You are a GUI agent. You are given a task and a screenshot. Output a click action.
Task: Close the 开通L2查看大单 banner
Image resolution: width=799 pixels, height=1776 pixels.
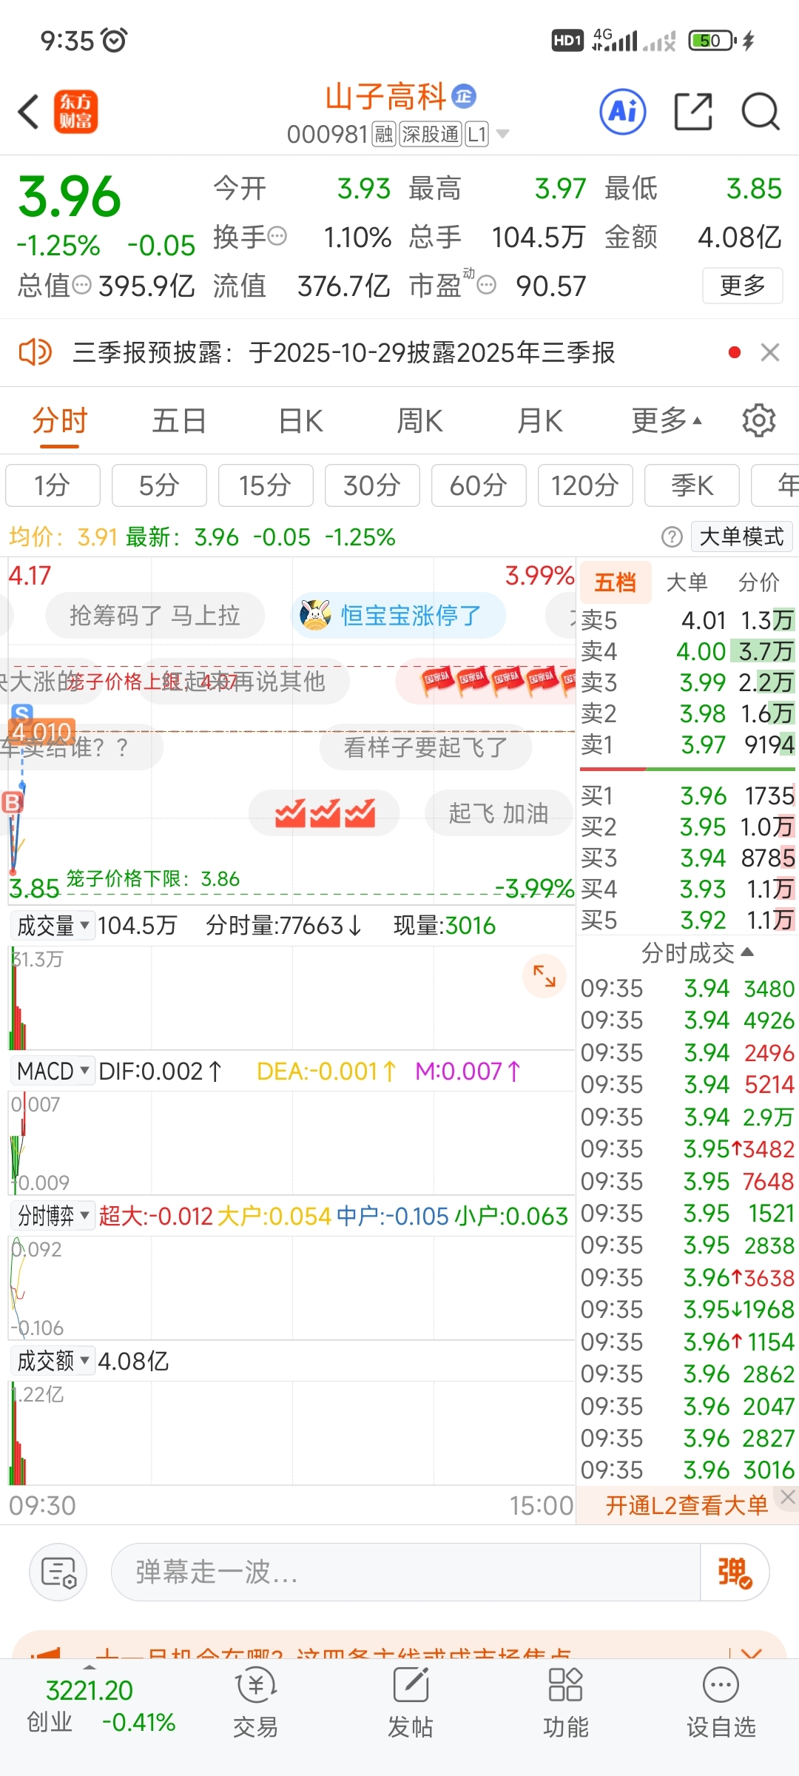tap(788, 1498)
